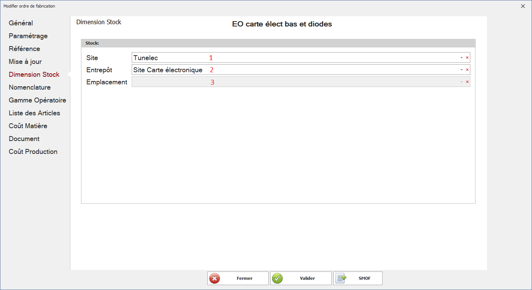Open the Paramétrage section
The width and height of the screenshot is (532, 290).
coord(28,36)
